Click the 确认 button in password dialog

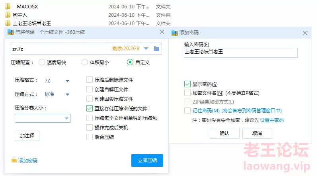point(224,133)
